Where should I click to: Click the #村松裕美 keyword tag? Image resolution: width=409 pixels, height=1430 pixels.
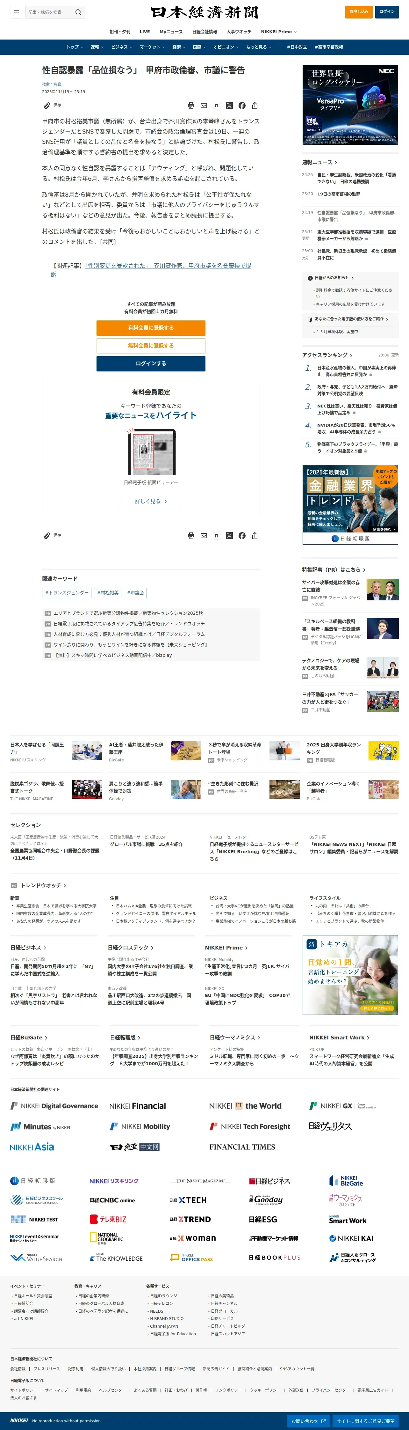(x=108, y=593)
